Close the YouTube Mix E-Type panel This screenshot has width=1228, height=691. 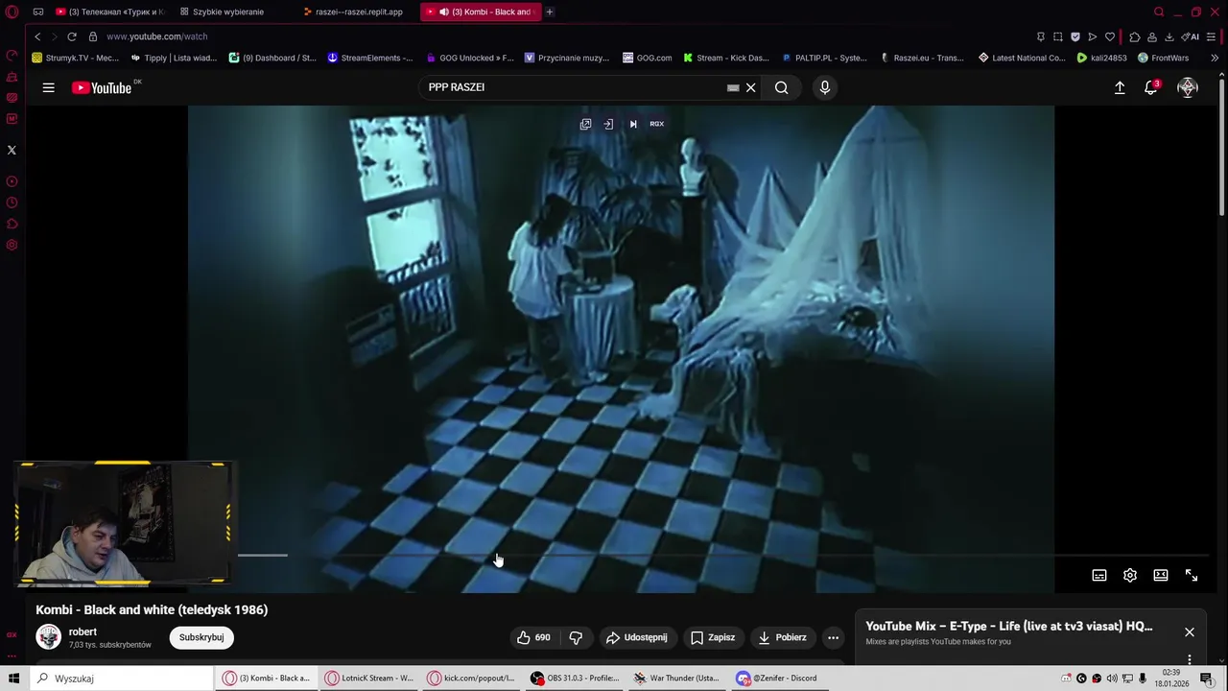(x=1190, y=631)
